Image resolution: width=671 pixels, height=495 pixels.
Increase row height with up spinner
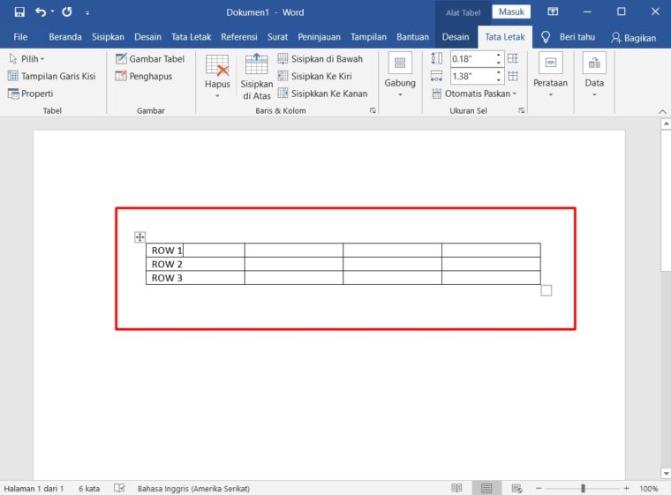pos(499,55)
